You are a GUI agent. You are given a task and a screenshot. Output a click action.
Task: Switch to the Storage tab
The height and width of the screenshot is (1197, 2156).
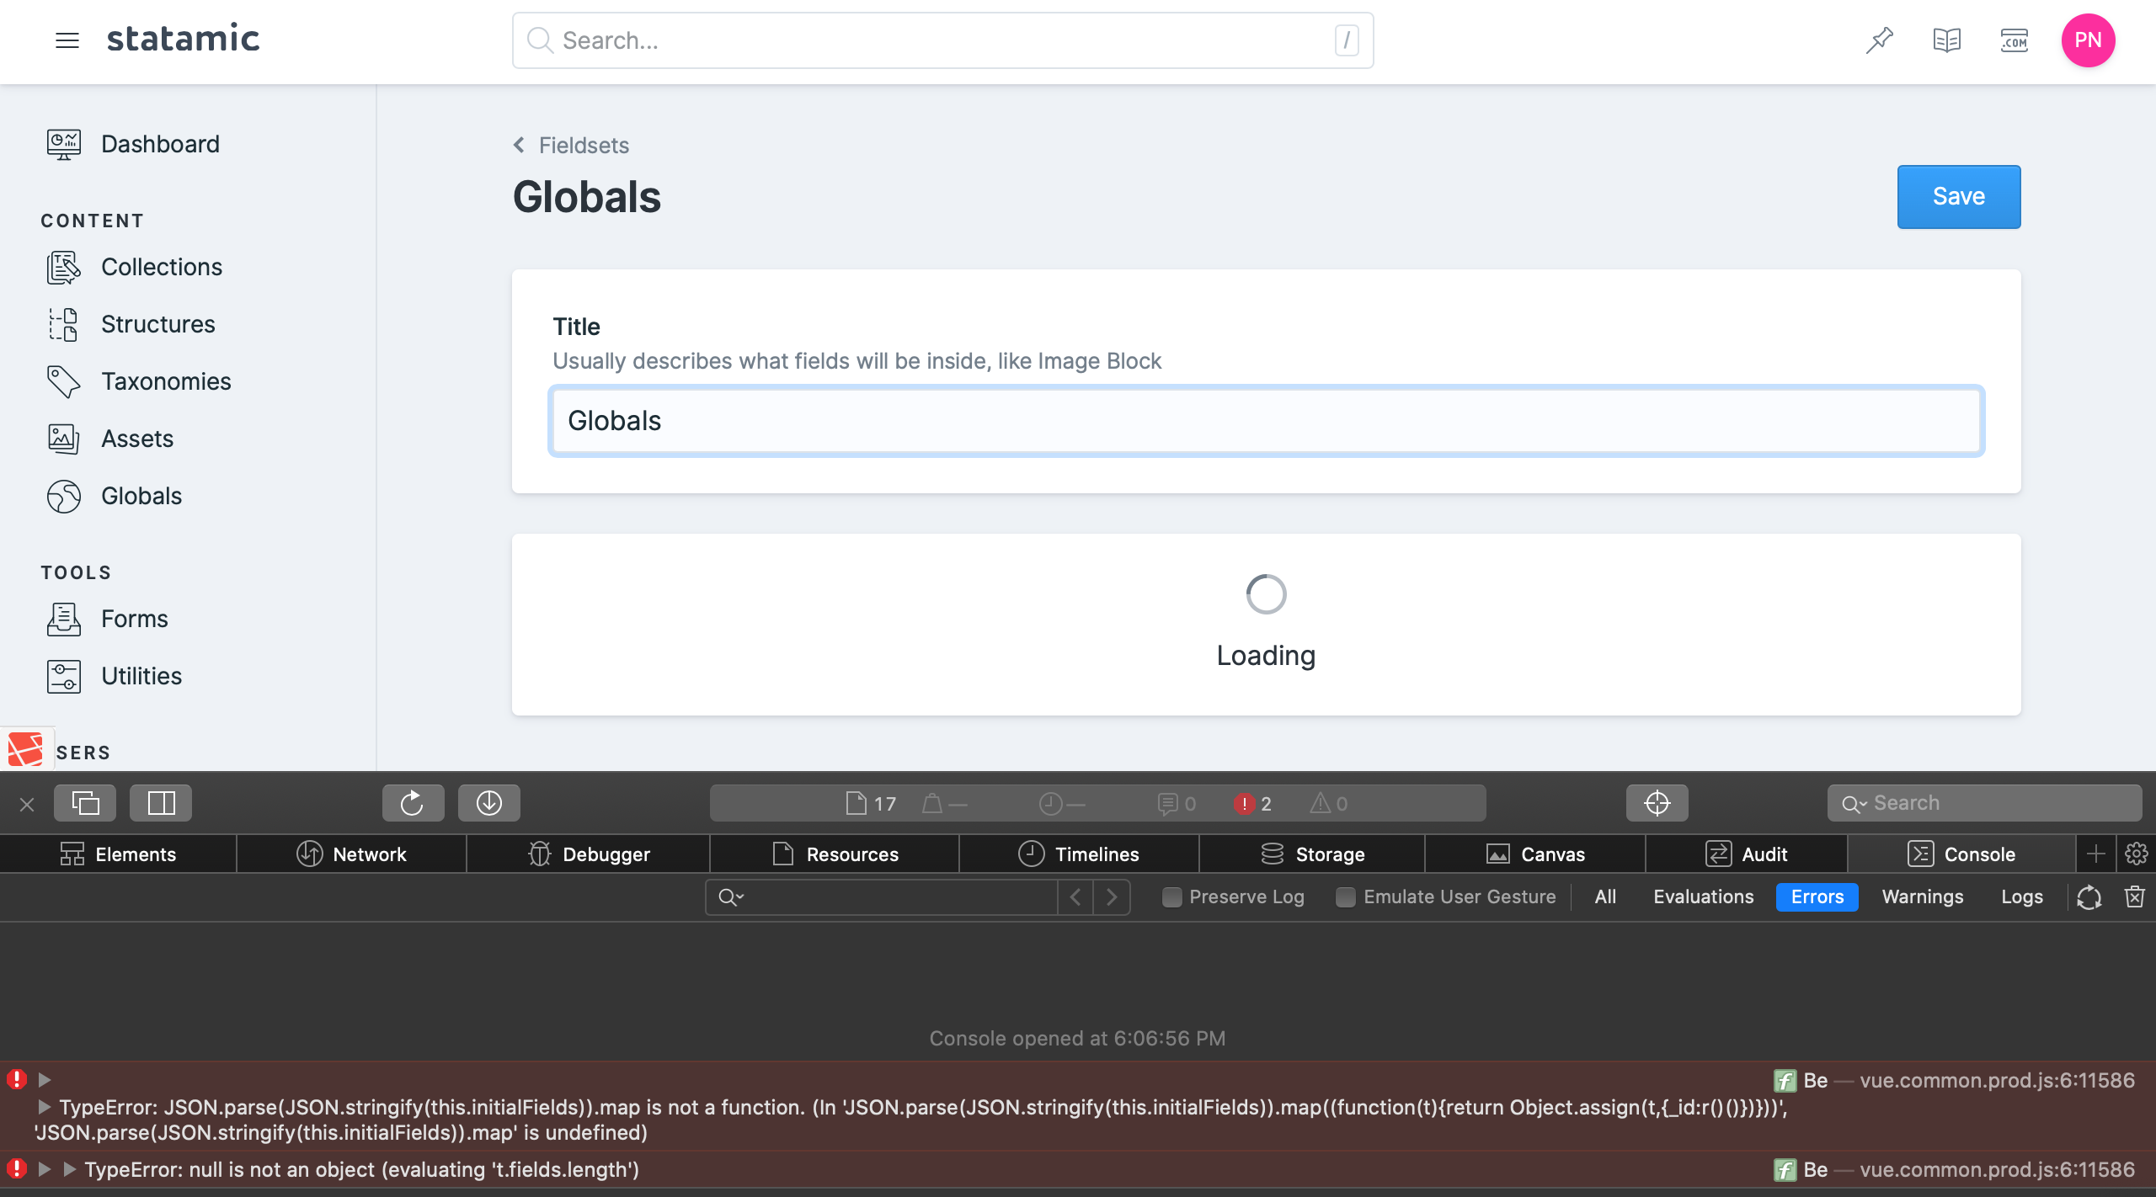[1312, 854]
